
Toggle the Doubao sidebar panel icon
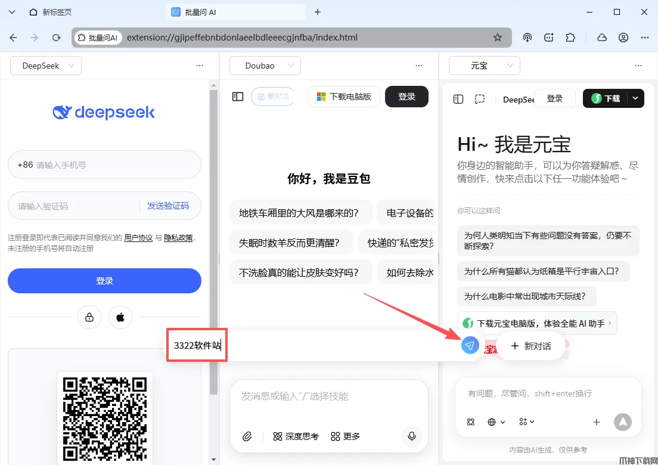pos(238,97)
